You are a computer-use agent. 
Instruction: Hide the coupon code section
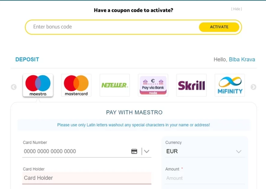[x=236, y=9]
